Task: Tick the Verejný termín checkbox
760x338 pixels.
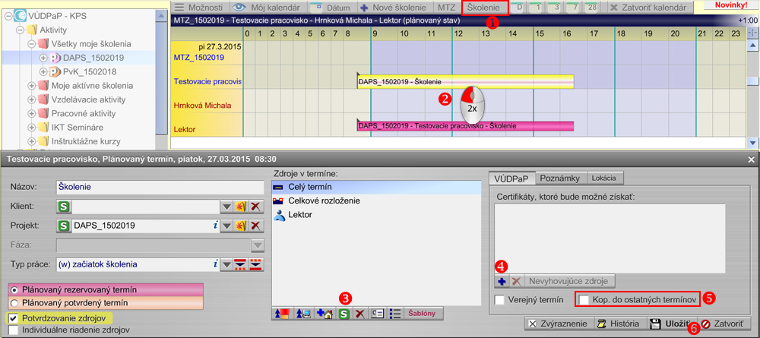Action: click(499, 301)
